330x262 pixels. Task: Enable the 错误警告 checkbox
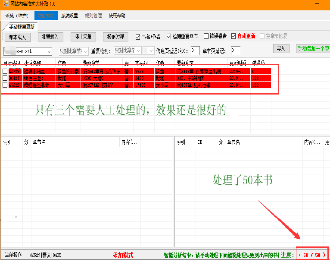click(206, 37)
